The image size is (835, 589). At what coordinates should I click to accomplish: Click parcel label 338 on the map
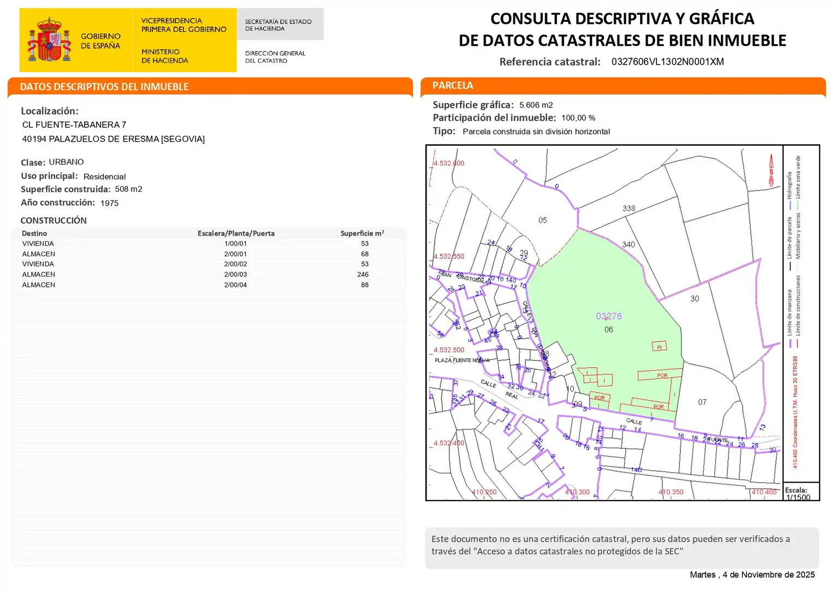(x=629, y=208)
